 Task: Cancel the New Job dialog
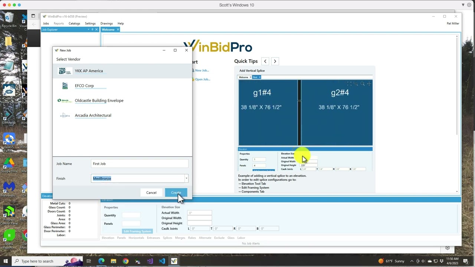click(151, 192)
